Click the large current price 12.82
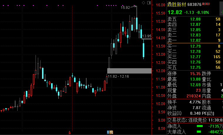Image resolution: width=223 pixels, height=135 pixels. point(175,12)
